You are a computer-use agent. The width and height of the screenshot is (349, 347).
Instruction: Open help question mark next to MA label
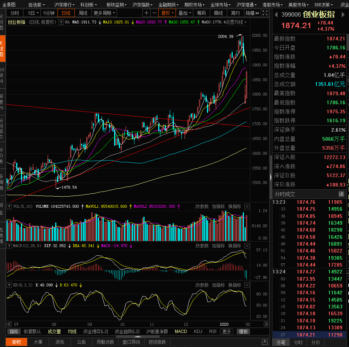pos(61,22)
